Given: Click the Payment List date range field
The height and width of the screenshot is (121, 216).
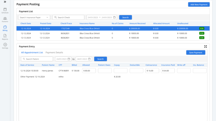Looking at the screenshot, I should [102, 17].
